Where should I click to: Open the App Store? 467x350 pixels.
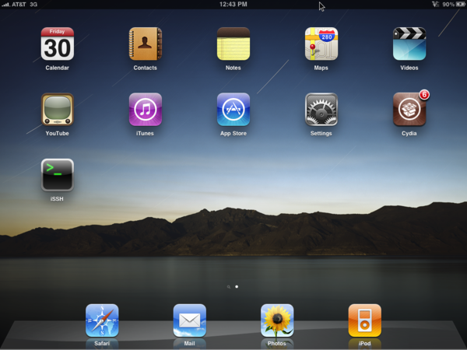tap(233, 109)
